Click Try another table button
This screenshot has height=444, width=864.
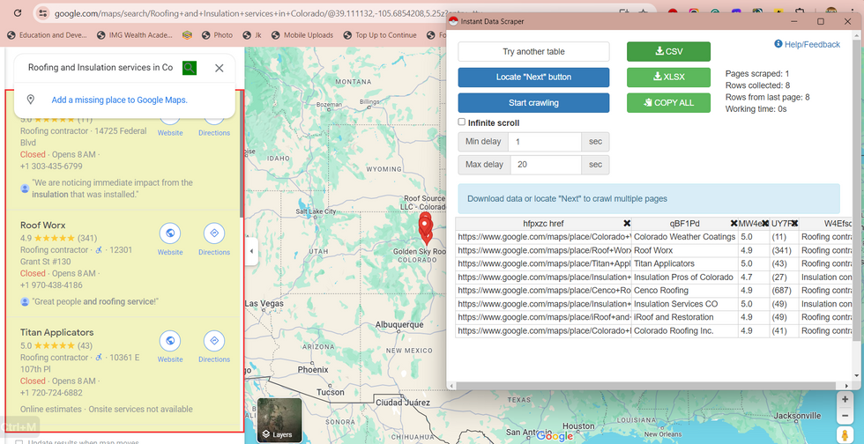pyautogui.click(x=533, y=51)
